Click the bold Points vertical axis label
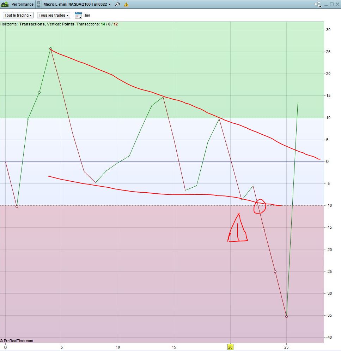 pos(68,24)
